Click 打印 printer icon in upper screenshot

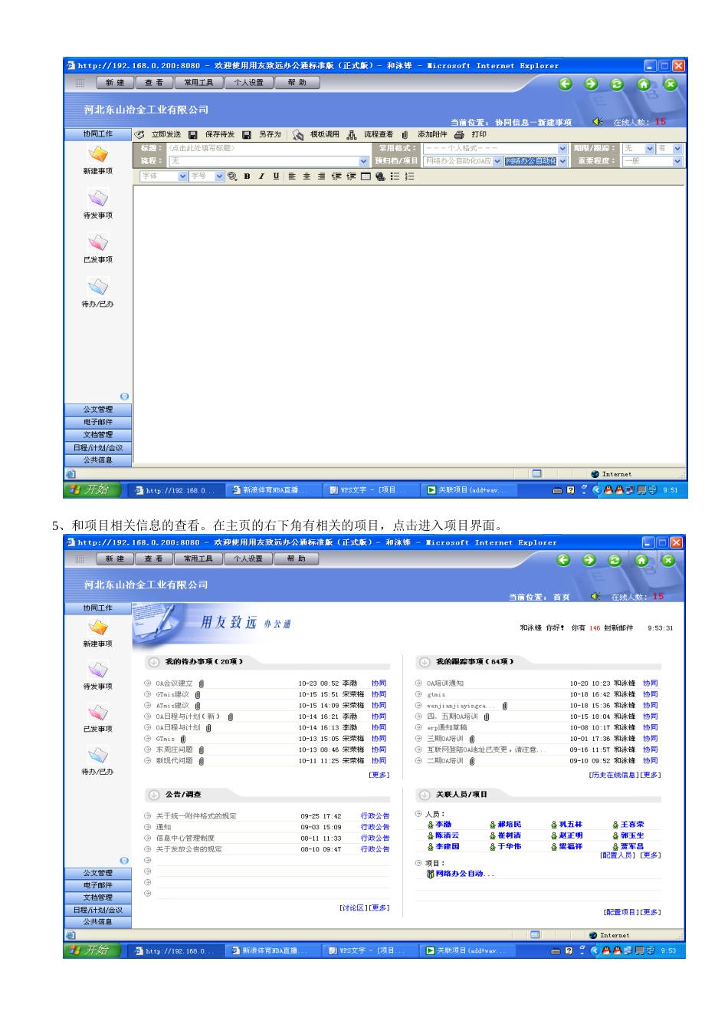tap(459, 134)
